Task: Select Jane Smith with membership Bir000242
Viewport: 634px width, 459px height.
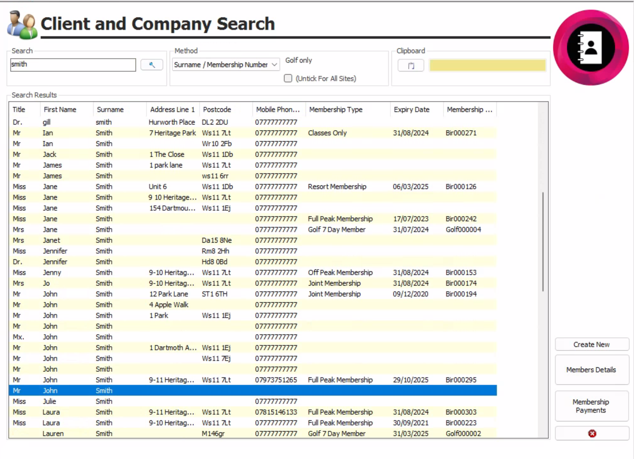Action: pyautogui.click(x=253, y=219)
